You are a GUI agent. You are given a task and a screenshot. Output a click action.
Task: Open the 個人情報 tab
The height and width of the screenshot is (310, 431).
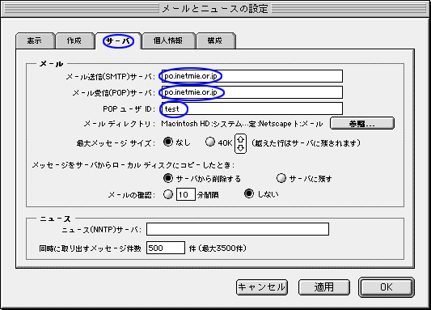pyautogui.click(x=168, y=40)
